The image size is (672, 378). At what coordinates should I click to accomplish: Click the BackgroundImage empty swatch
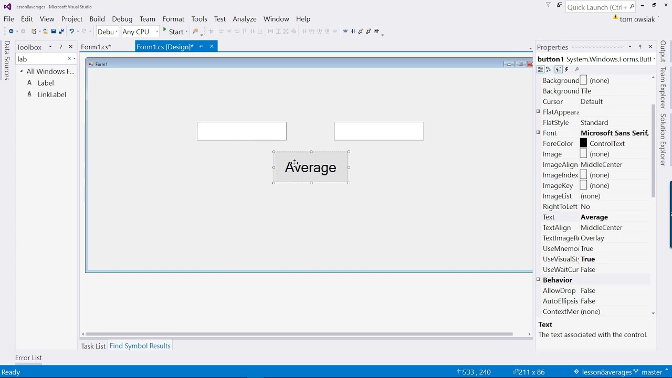583,80
